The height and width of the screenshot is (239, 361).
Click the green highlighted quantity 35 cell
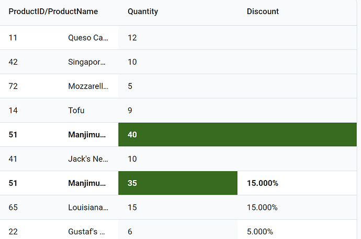click(x=178, y=183)
